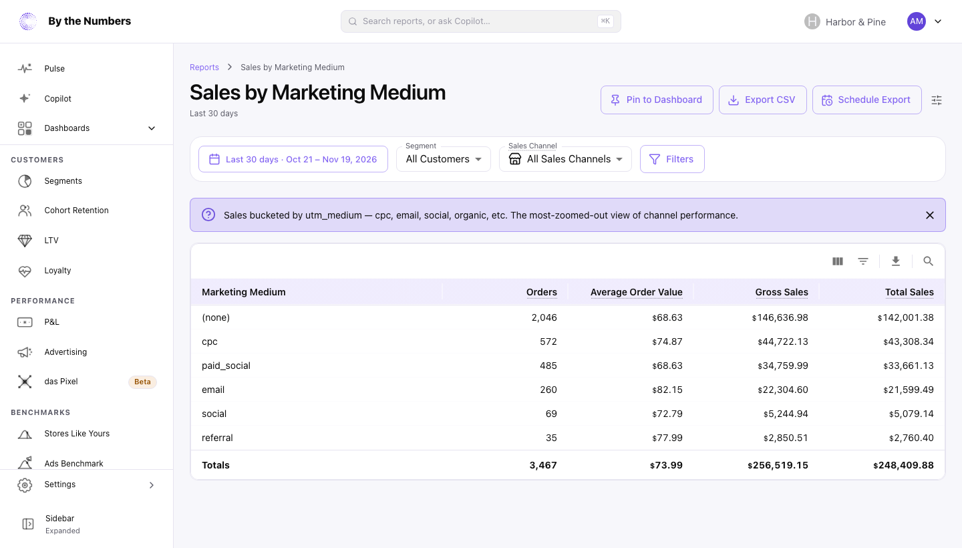The height and width of the screenshot is (548, 962).
Task: Select the paid_social row label
Action: (226, 366)
